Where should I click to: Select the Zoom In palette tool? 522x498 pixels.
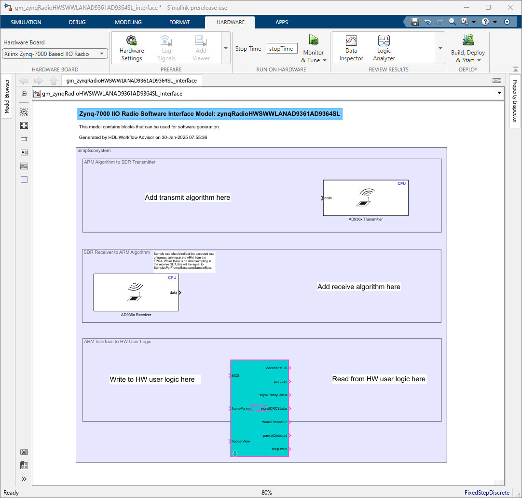pos(24,112)
